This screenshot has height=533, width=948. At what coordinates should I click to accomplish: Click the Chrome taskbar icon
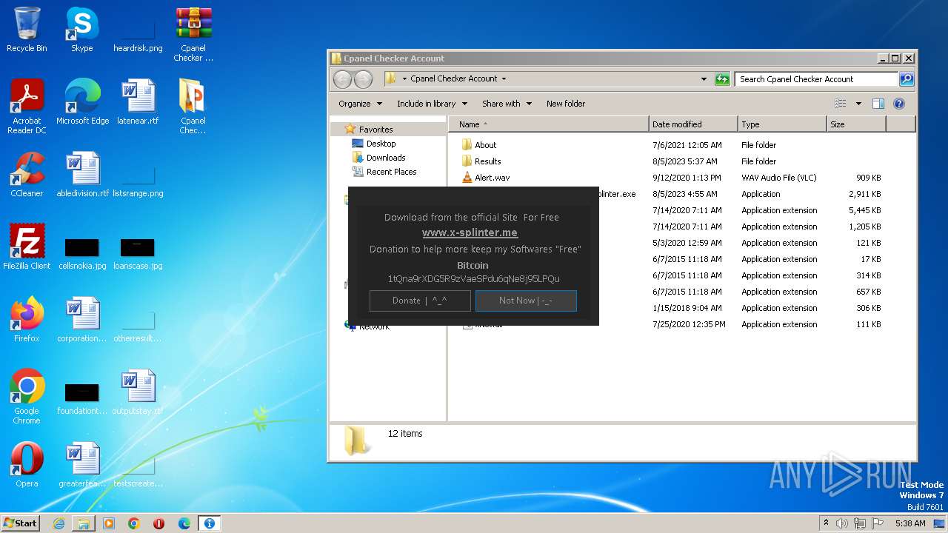[134, 523]
